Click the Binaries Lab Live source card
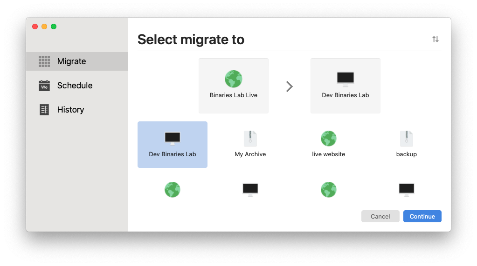This screenshot has width=477, height=266. [234, 86]
